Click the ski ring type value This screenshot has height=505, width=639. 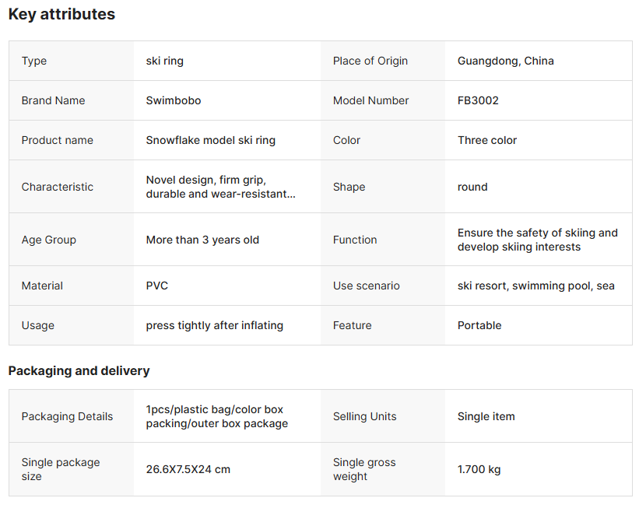164,61
